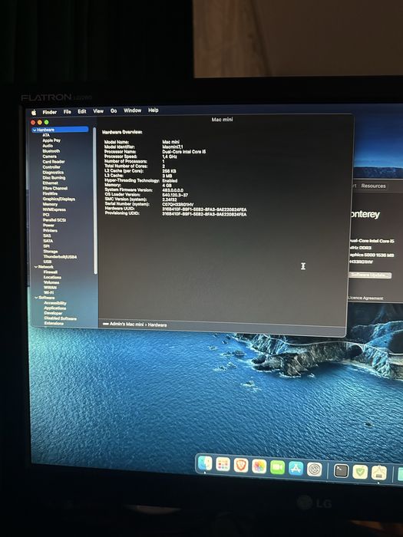Click Admin's Mac mini in the path bar

[127, 324]
